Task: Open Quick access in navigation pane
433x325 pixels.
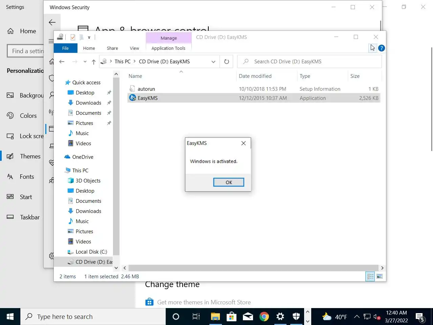Action: click(x=86, y=83)
